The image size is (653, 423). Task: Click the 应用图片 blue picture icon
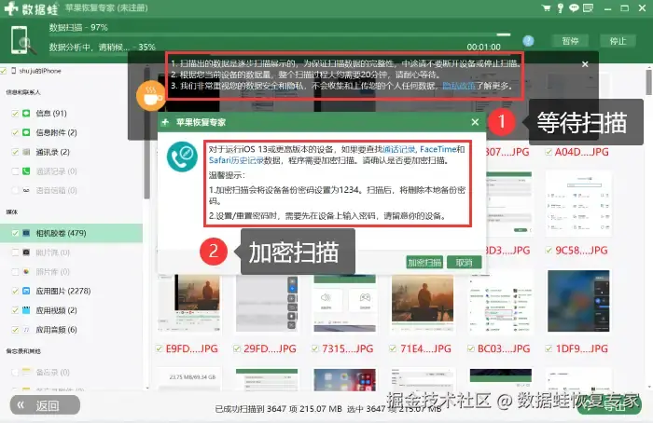[26, 291]
